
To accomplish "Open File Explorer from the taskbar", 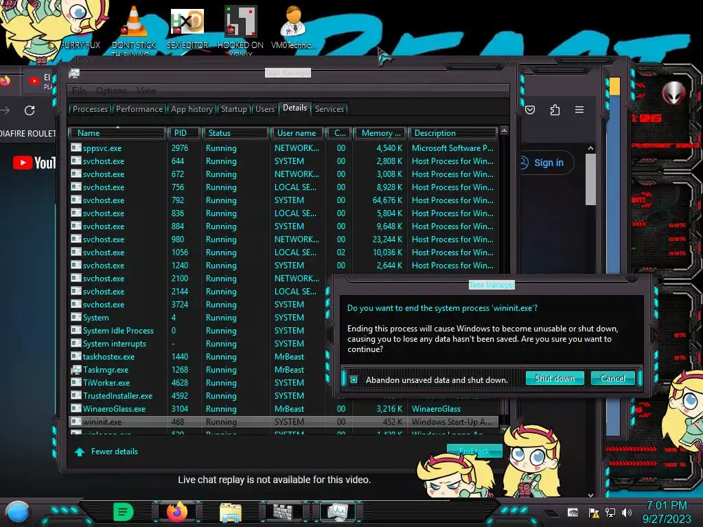I will (x=231, y=512).
